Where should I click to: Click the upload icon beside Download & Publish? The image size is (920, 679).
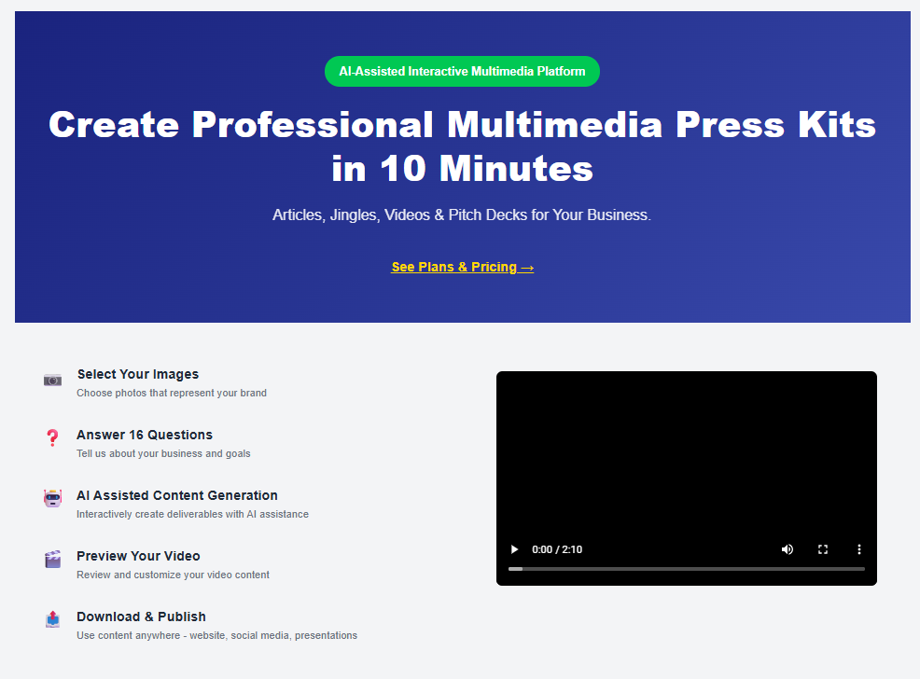tap(52, 620)
